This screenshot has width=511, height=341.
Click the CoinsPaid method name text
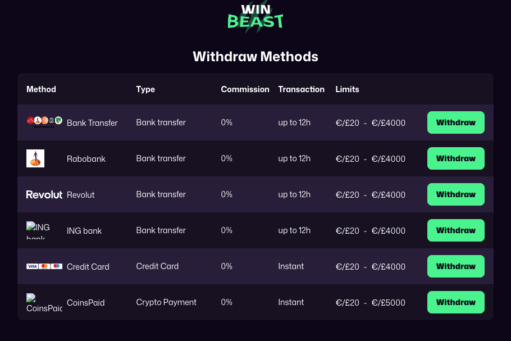tap(85, 302)
